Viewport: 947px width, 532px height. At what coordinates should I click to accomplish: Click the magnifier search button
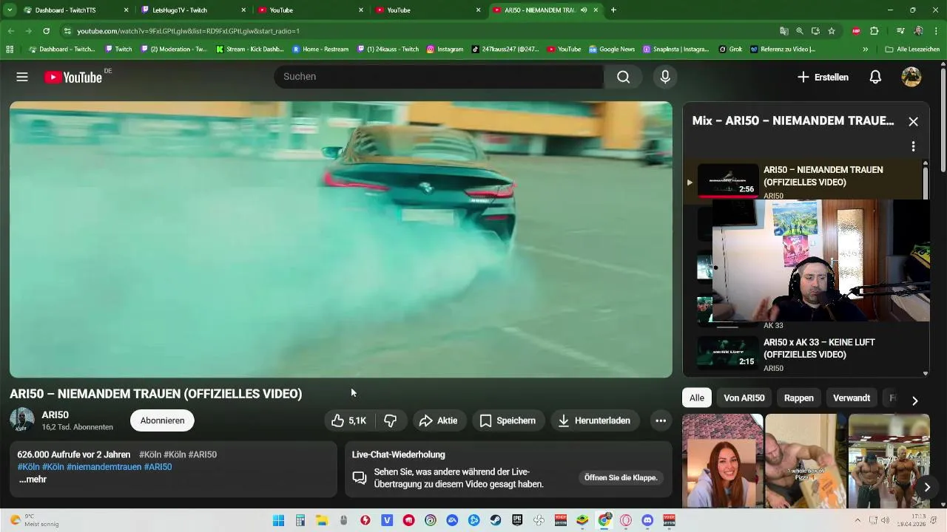[624, 77]
